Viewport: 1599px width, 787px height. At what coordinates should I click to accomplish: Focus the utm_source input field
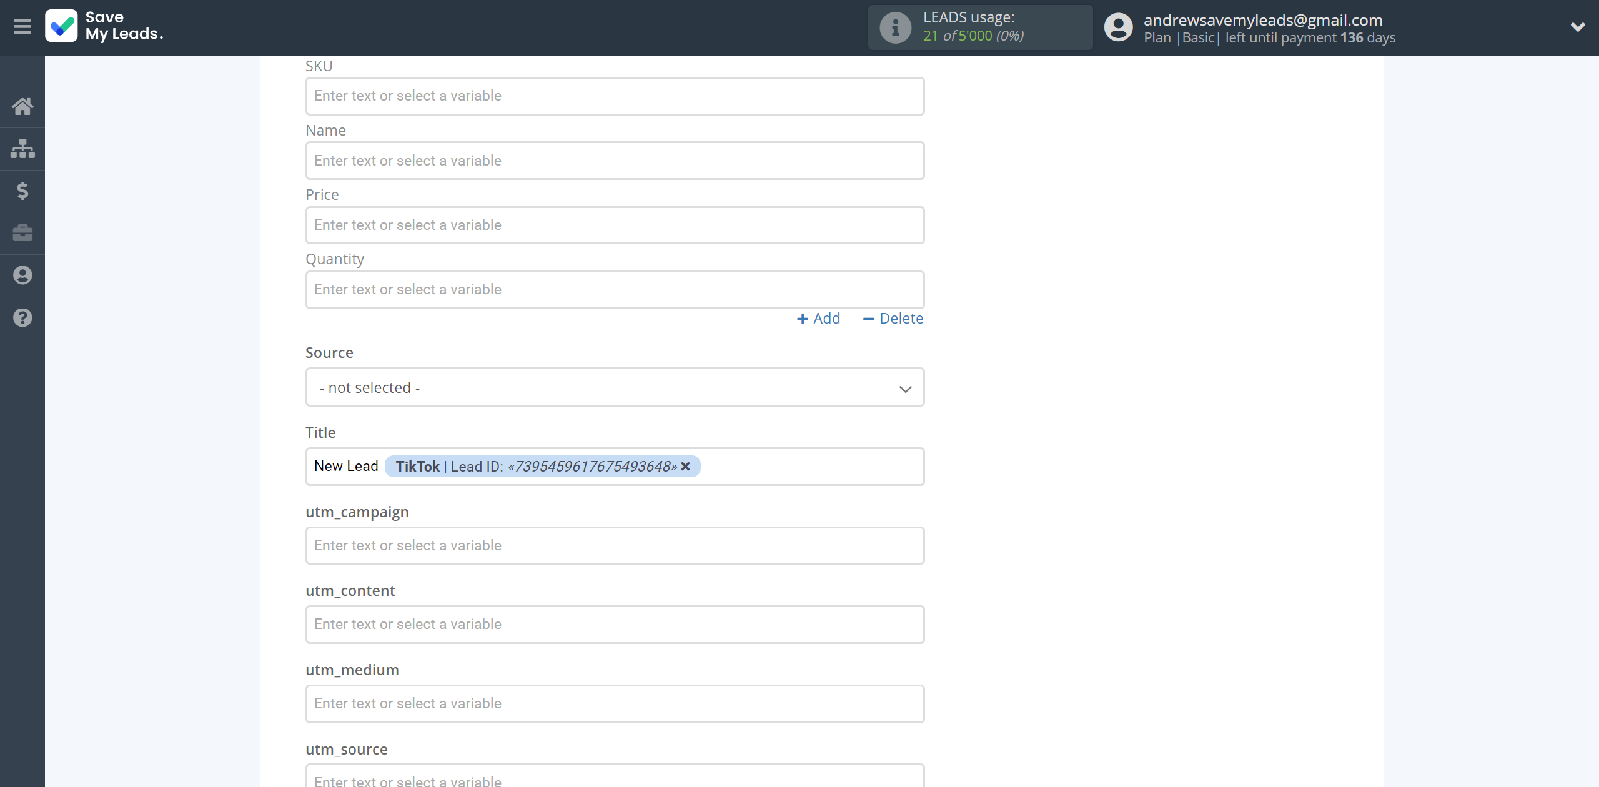point(615,776)
